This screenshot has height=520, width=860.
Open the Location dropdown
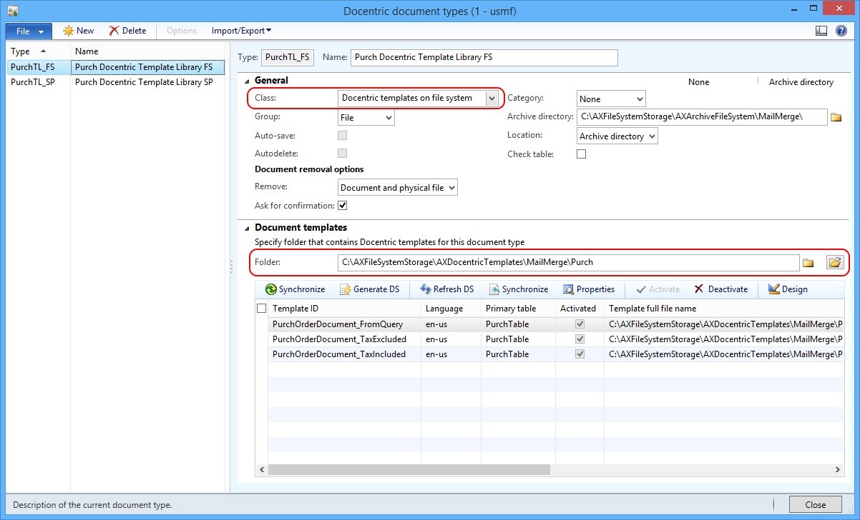click(617, 136)
